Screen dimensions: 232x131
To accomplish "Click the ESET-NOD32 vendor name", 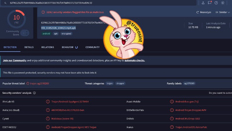I will [x=9, y=127].
